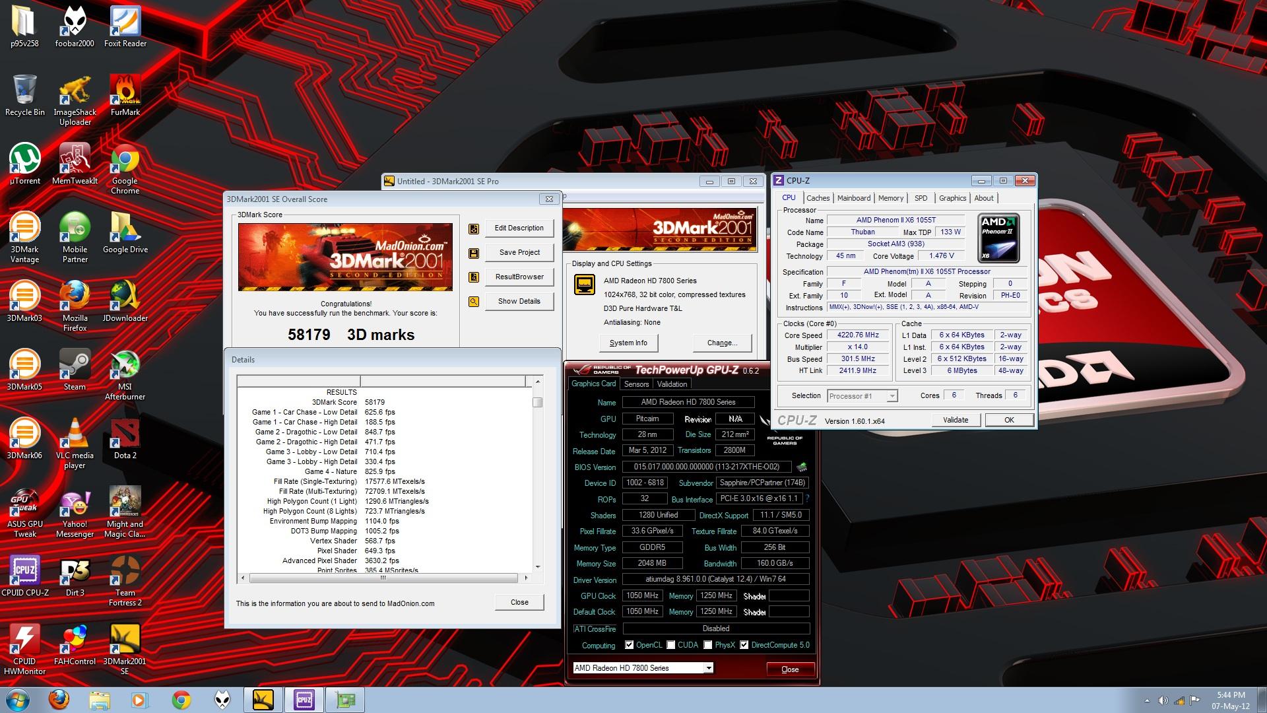1267x713 pixels.
Task: Click the scroll down arrow in Details list
Action: [538, 566]
